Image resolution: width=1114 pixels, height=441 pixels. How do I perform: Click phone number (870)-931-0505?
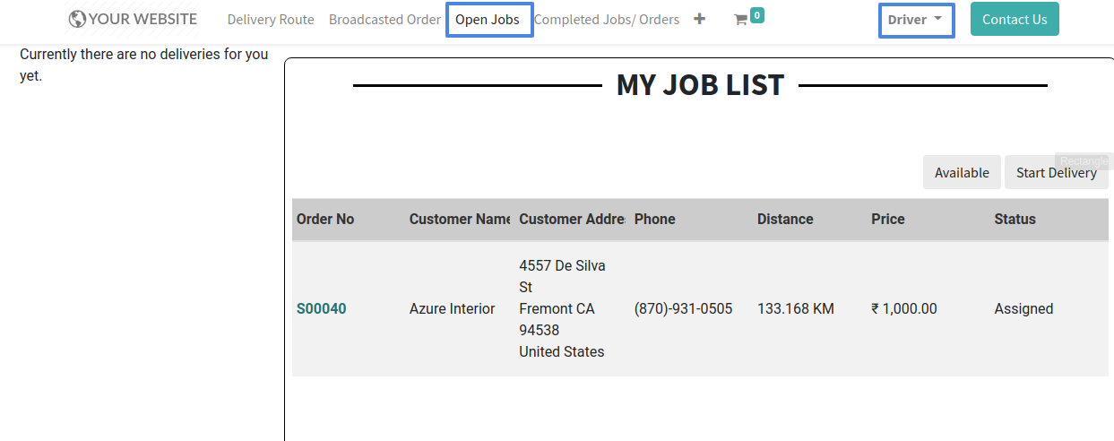(x=683, y=308)
